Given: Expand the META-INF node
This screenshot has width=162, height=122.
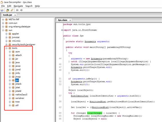Looking at the screenshot, I should (3, 19).
